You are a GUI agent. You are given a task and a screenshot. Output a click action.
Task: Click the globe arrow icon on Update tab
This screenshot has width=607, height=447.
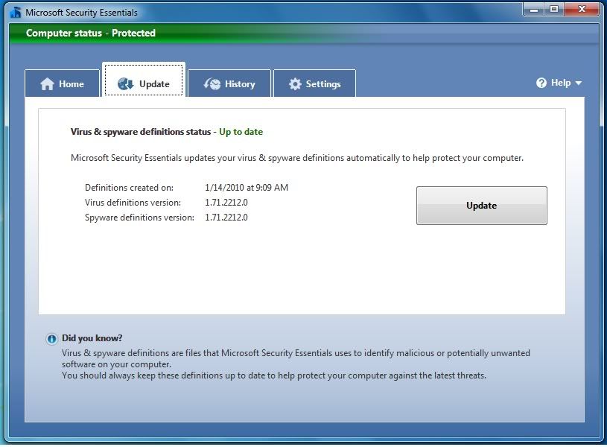(125, 83)
